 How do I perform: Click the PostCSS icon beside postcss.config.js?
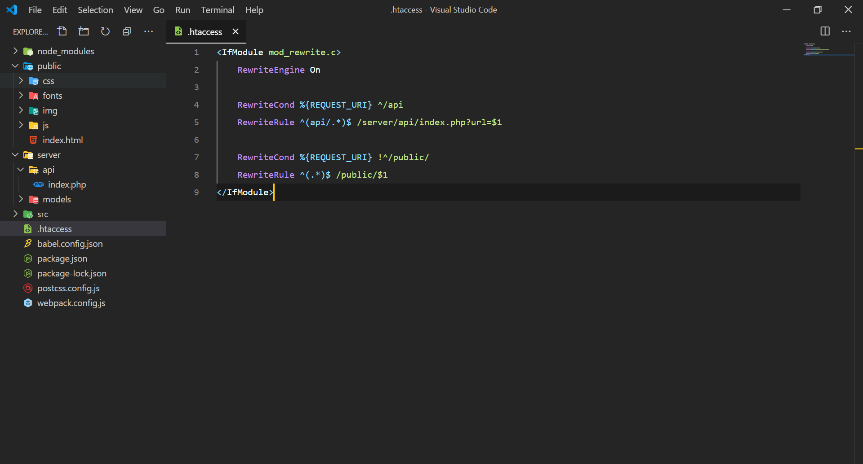[x=28, y=288]
